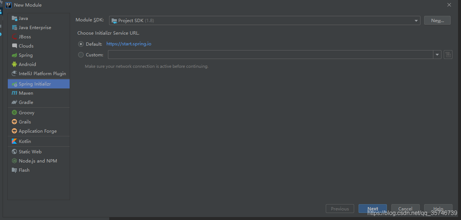Screen dimensions: 461x220
Task: Open Help for this dialog
Action: 438,209
